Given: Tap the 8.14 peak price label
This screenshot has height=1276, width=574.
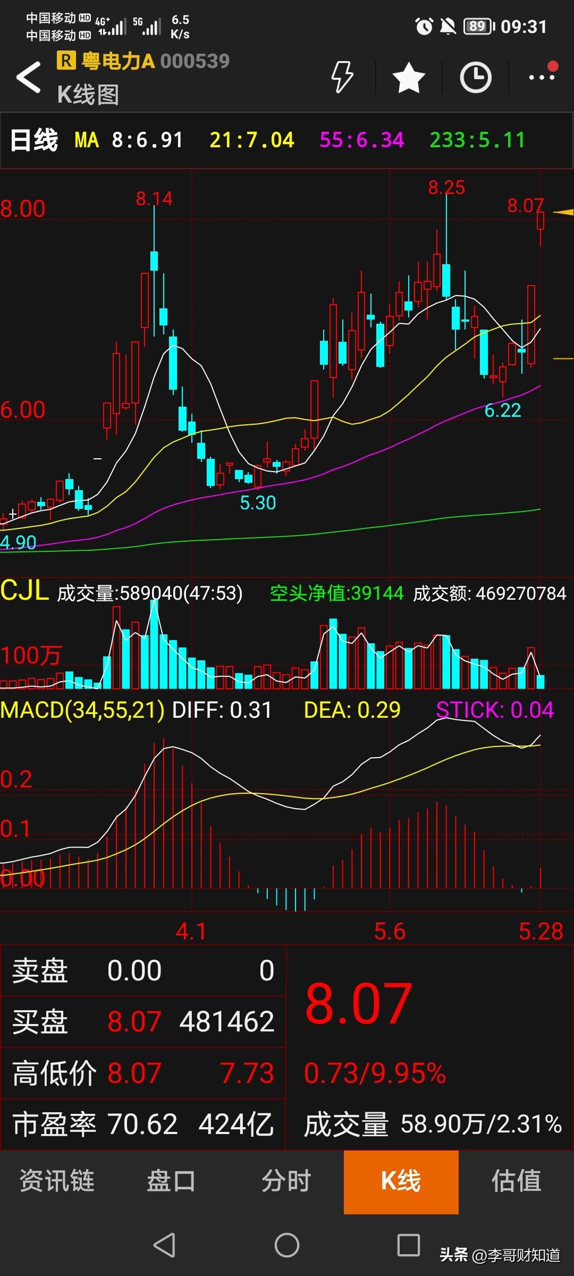Looking at the screenshot, I should tap(154, 199).
